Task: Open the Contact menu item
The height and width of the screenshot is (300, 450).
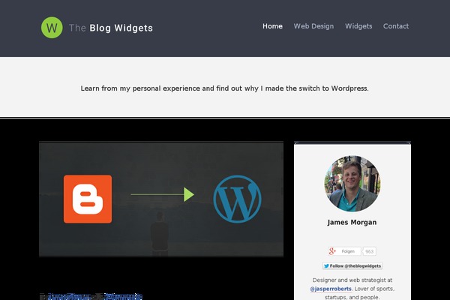Action: (x=396, y=26)
